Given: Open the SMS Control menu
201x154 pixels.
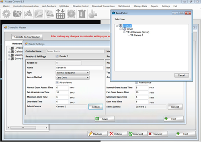Looking at the screenshot, I should [x=124, y=6].
